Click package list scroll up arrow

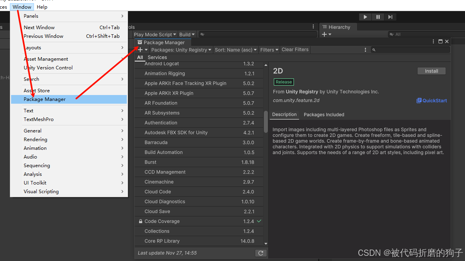[x=266, y=65]
